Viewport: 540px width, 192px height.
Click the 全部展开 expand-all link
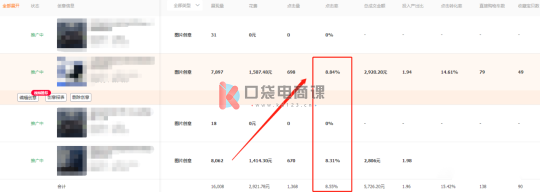pos(10,6)
